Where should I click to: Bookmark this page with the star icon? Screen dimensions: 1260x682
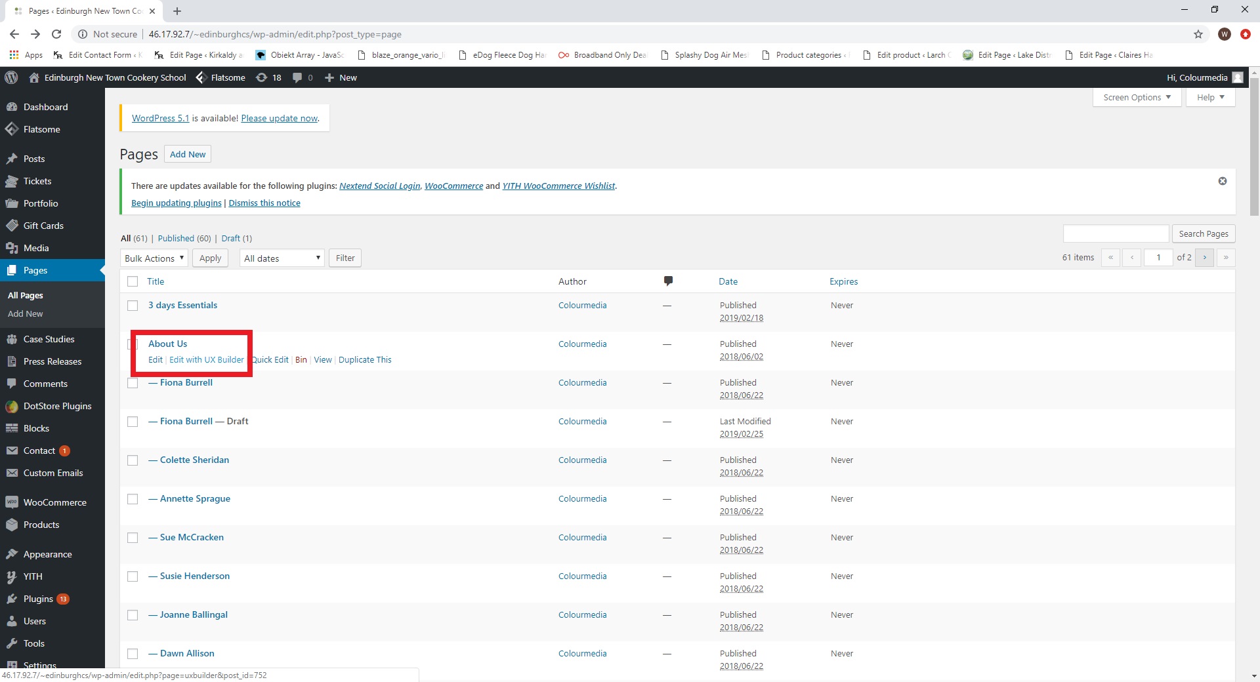(1198, 34)
